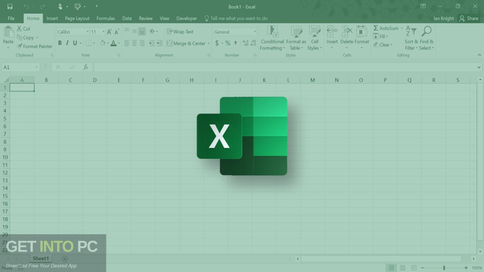Switch to Formulas tab
The image size is (484, 272).
[105, 18]
